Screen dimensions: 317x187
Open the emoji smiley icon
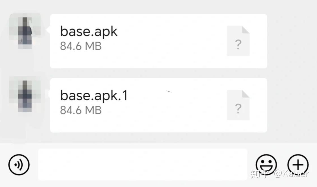[x=265, y=165]
